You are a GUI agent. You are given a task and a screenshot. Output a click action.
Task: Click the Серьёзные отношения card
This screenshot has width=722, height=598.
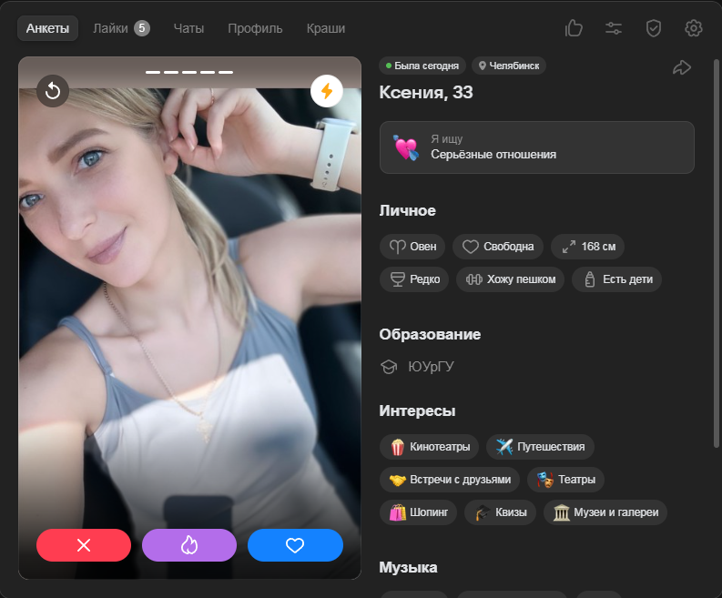click(536, 147)
